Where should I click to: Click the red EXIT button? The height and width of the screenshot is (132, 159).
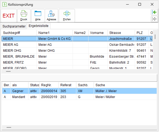click(x=9, y=16)
